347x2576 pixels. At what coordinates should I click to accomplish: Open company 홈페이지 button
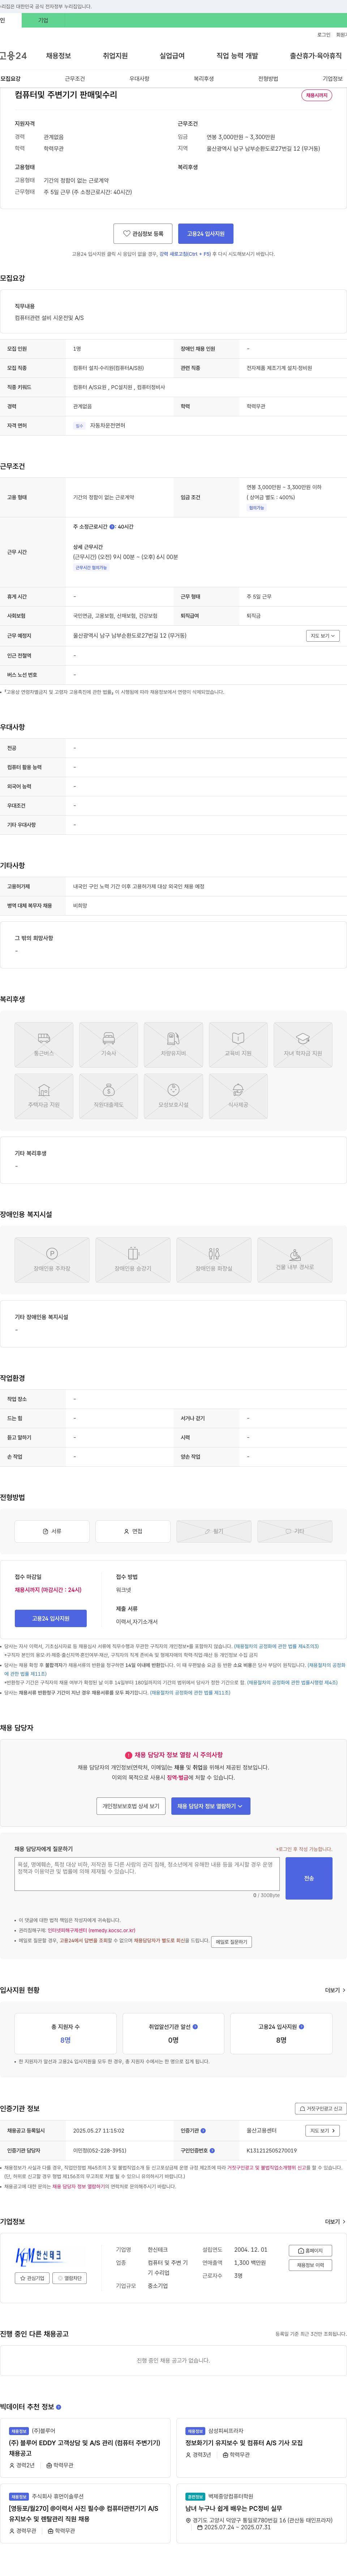[310, 2250]
